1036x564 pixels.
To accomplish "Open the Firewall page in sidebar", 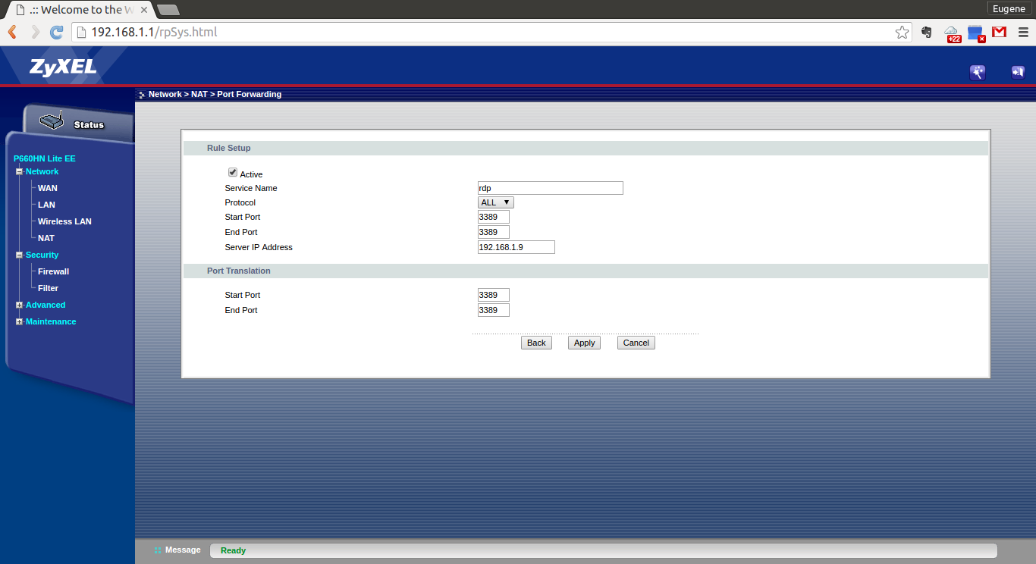I will pos(53,271).
